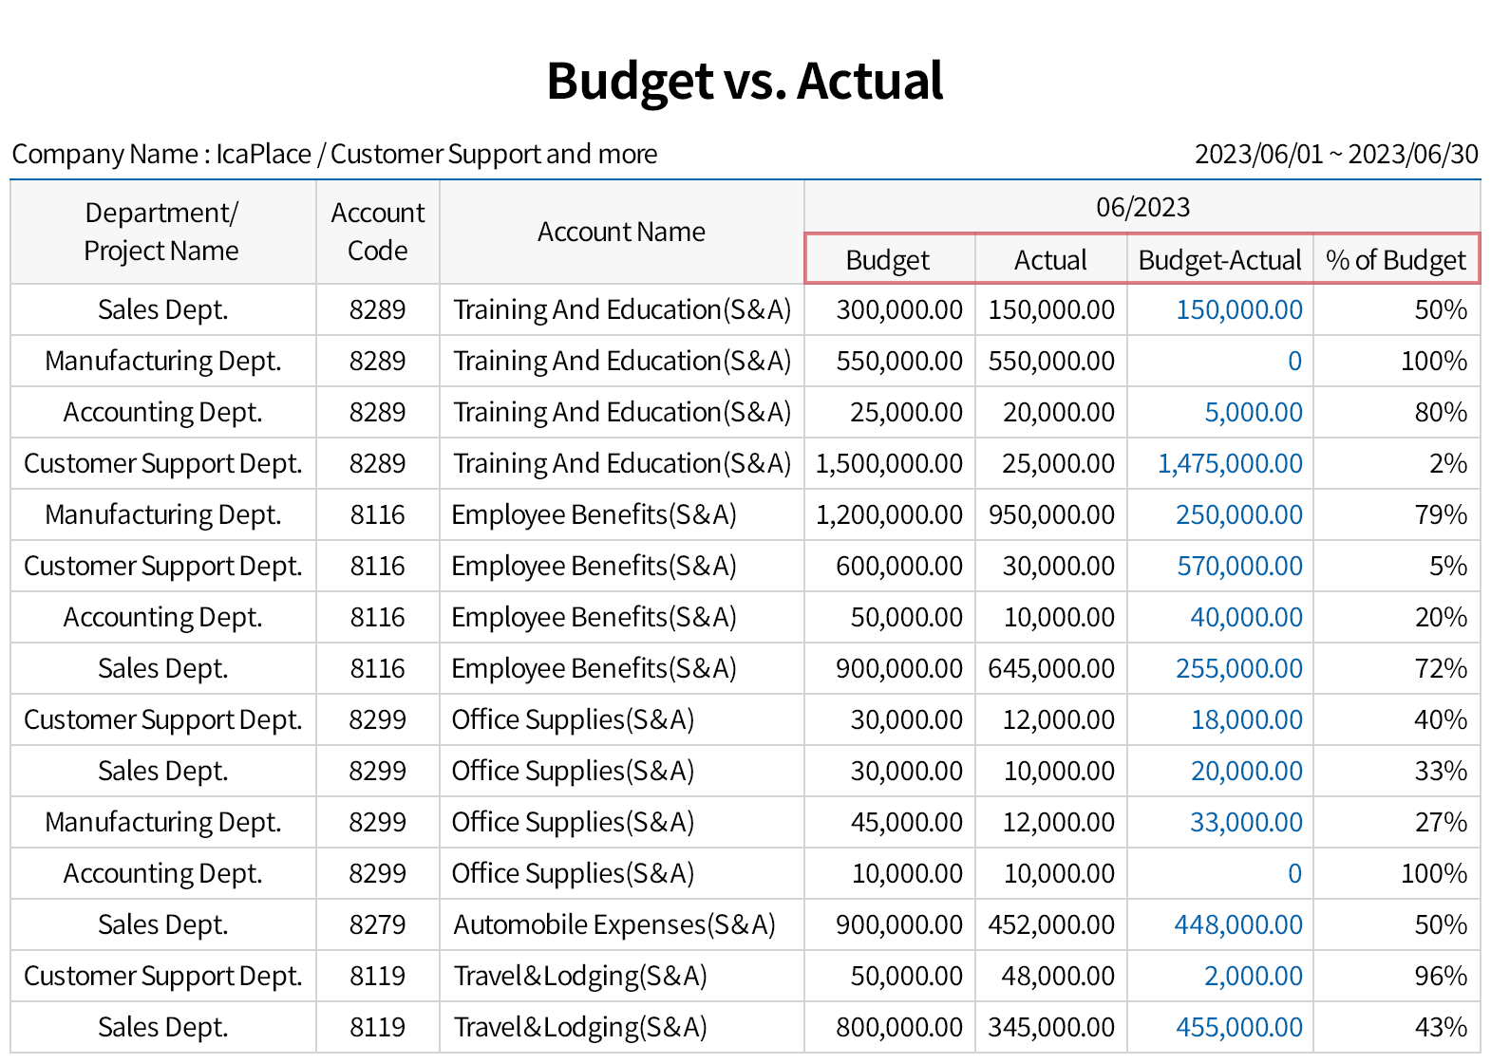
Task: Click the 1,475,000.00 Budget-Actual link
Action: 1229,463
